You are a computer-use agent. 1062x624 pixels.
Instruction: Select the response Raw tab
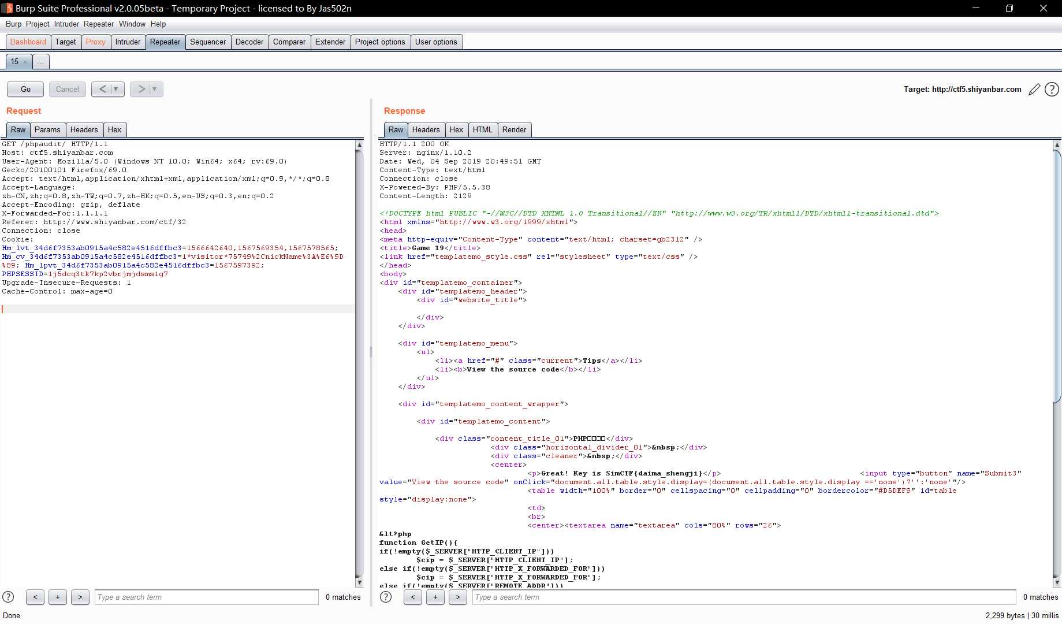click(396, 129)
